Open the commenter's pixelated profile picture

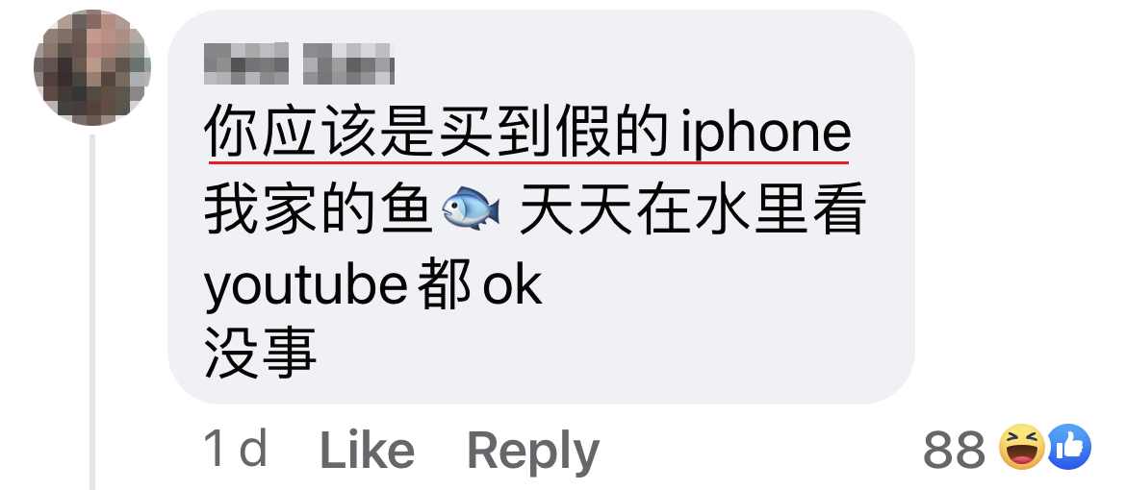[x=92, y=67]
